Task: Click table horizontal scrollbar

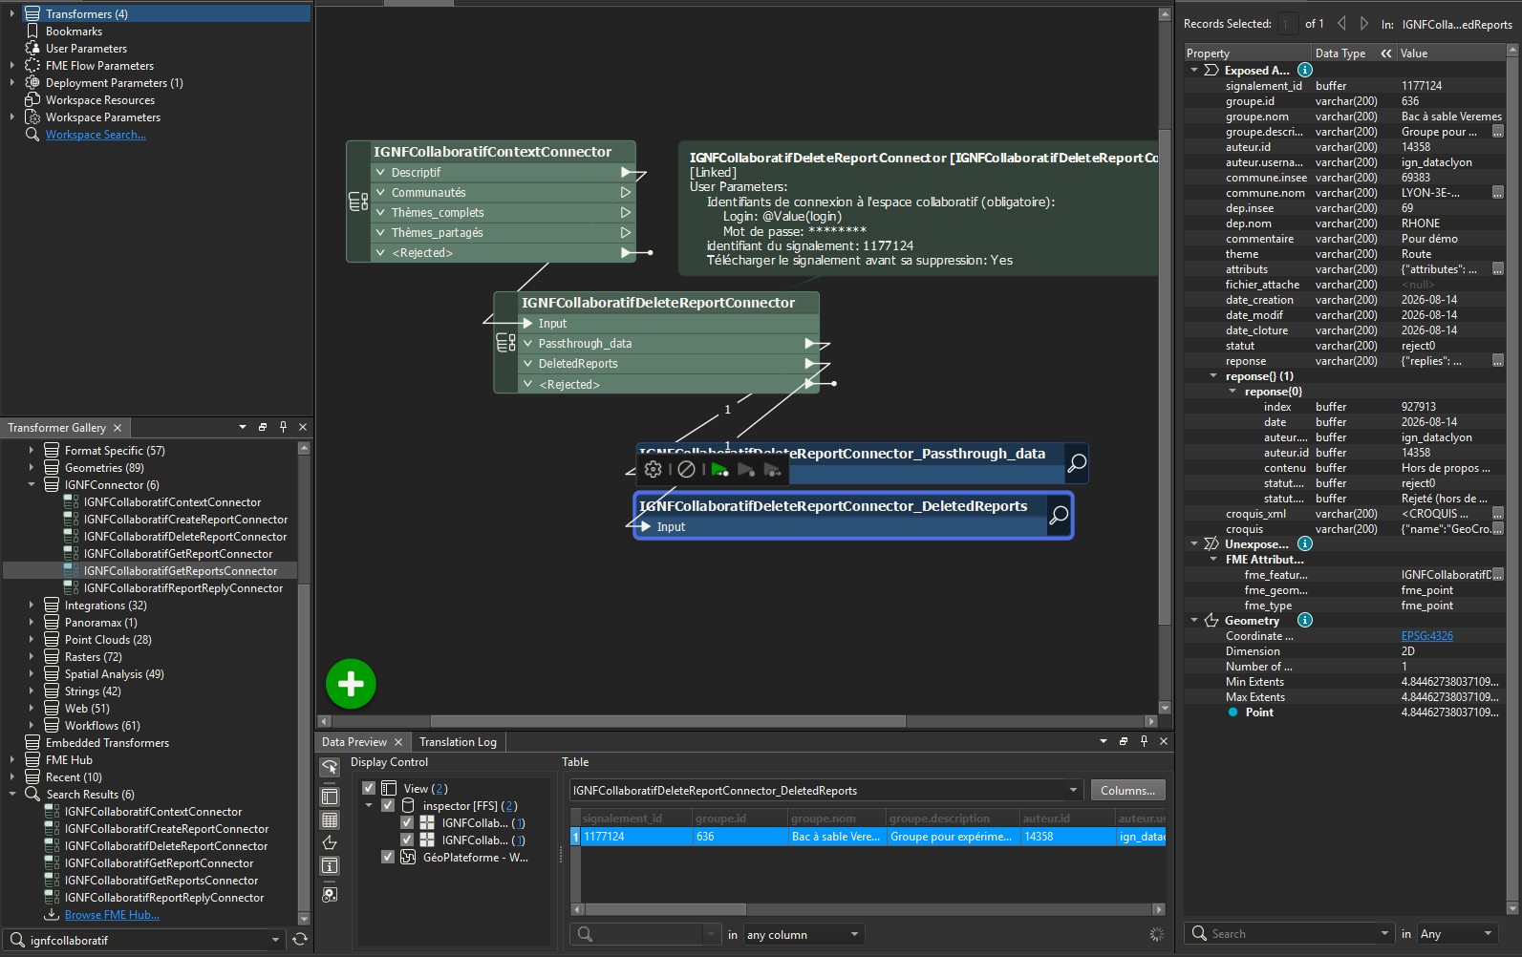Action: pyautogui.click(x=665, y=909)
